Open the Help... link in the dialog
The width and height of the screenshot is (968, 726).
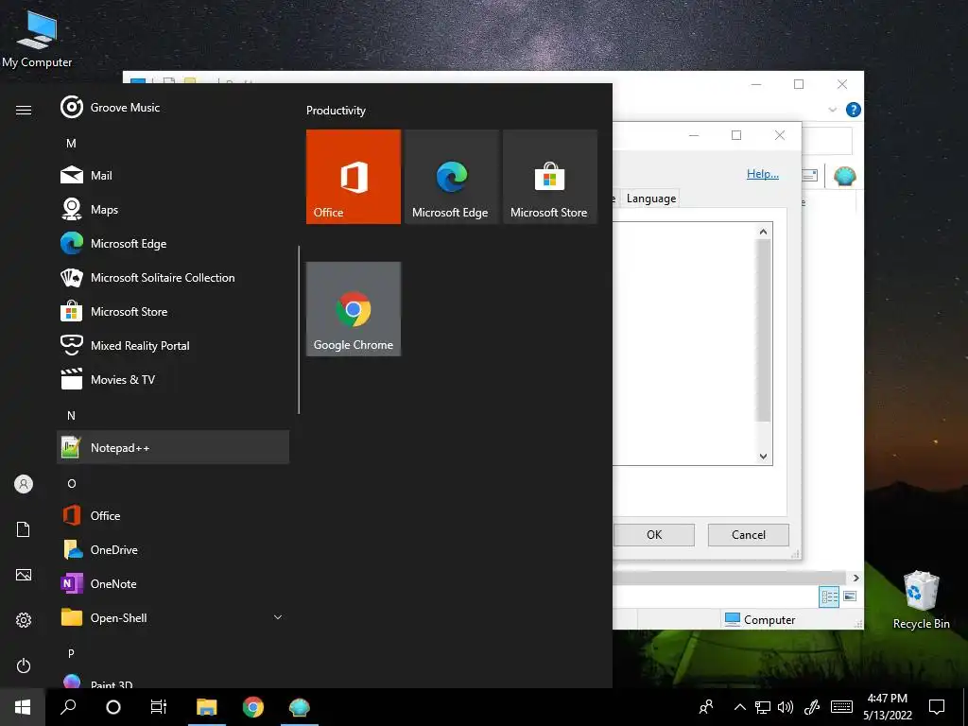pyautogui.click(x=763, y=174)
